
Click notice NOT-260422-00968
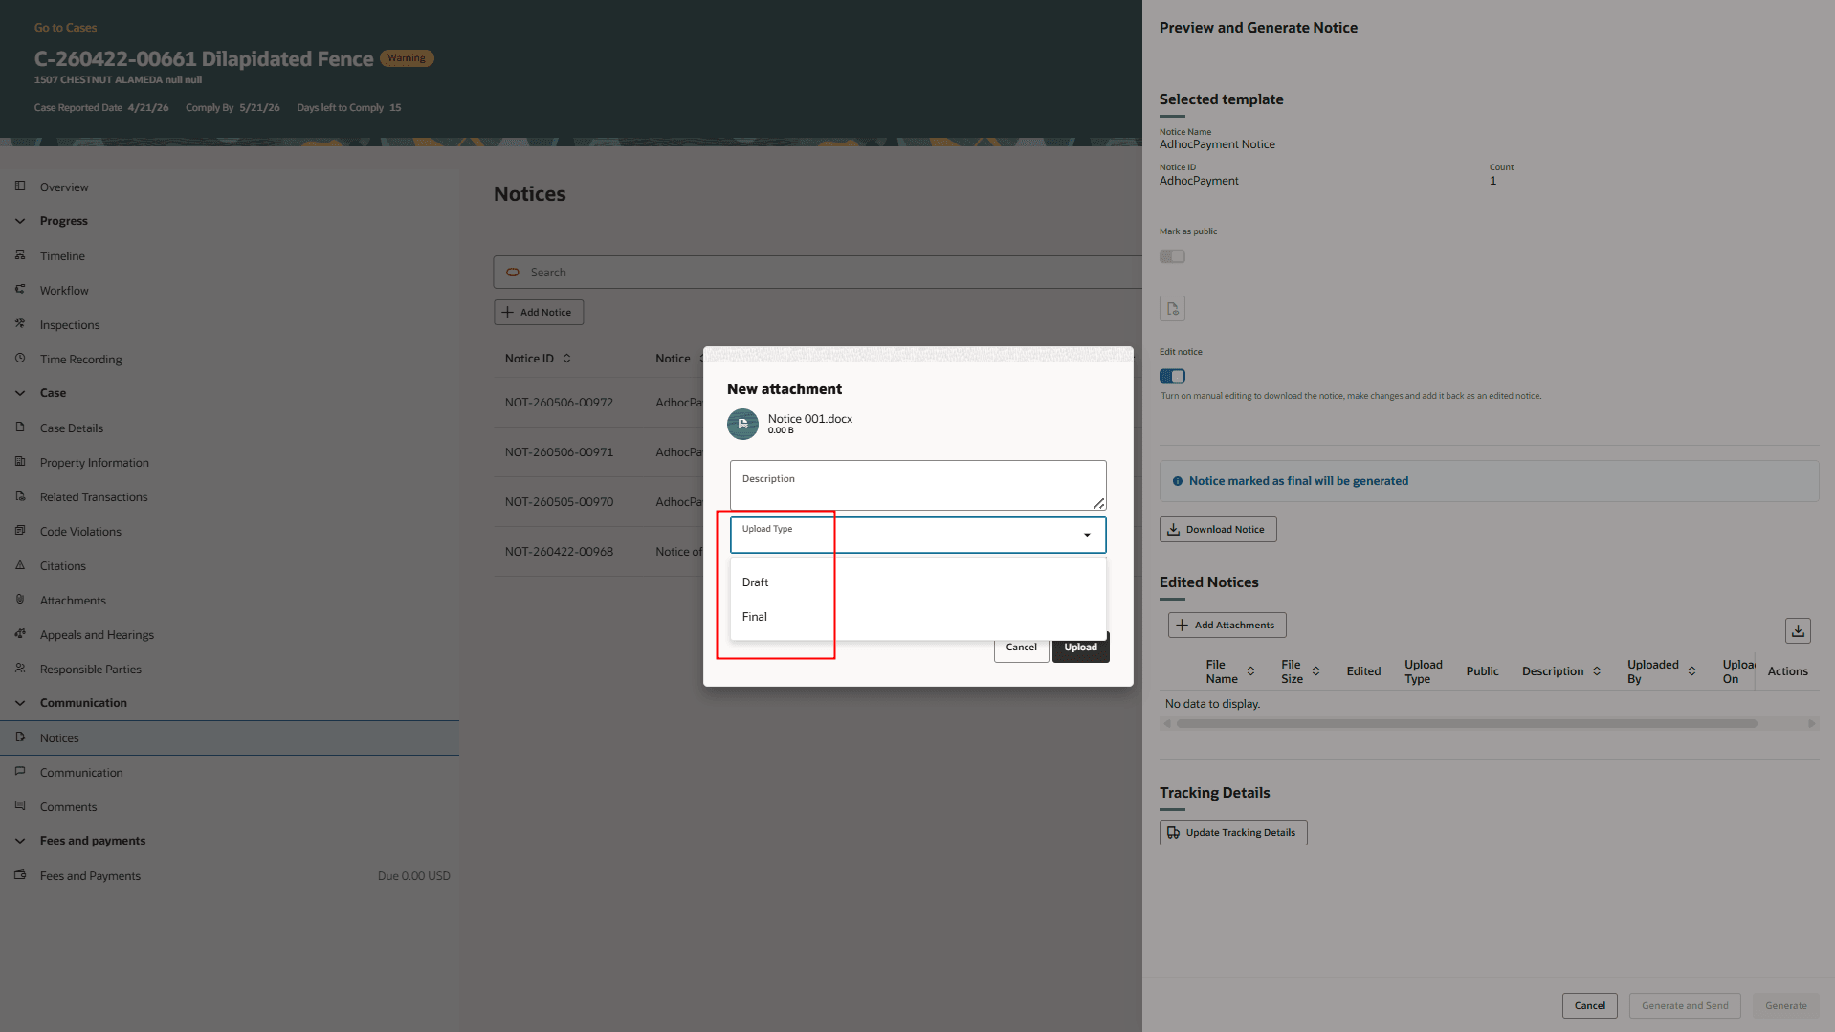coord(559,551)
